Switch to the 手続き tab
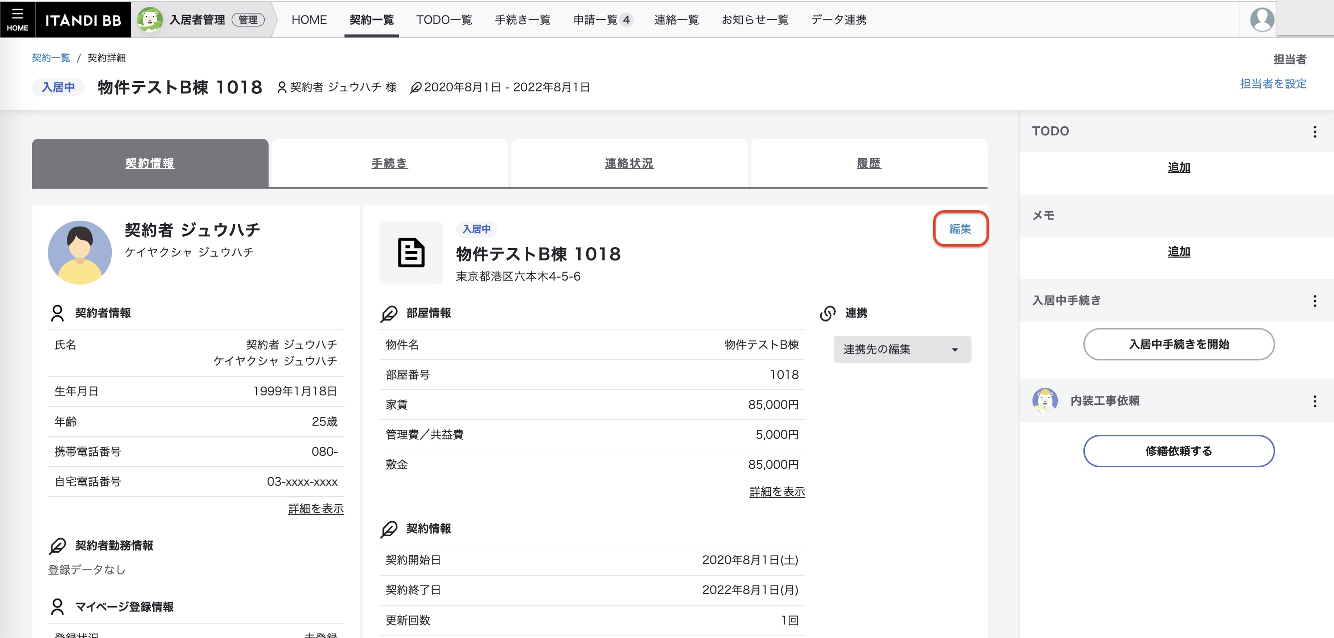The height and width of the screenshot is (638, 1334). (389, 163)
